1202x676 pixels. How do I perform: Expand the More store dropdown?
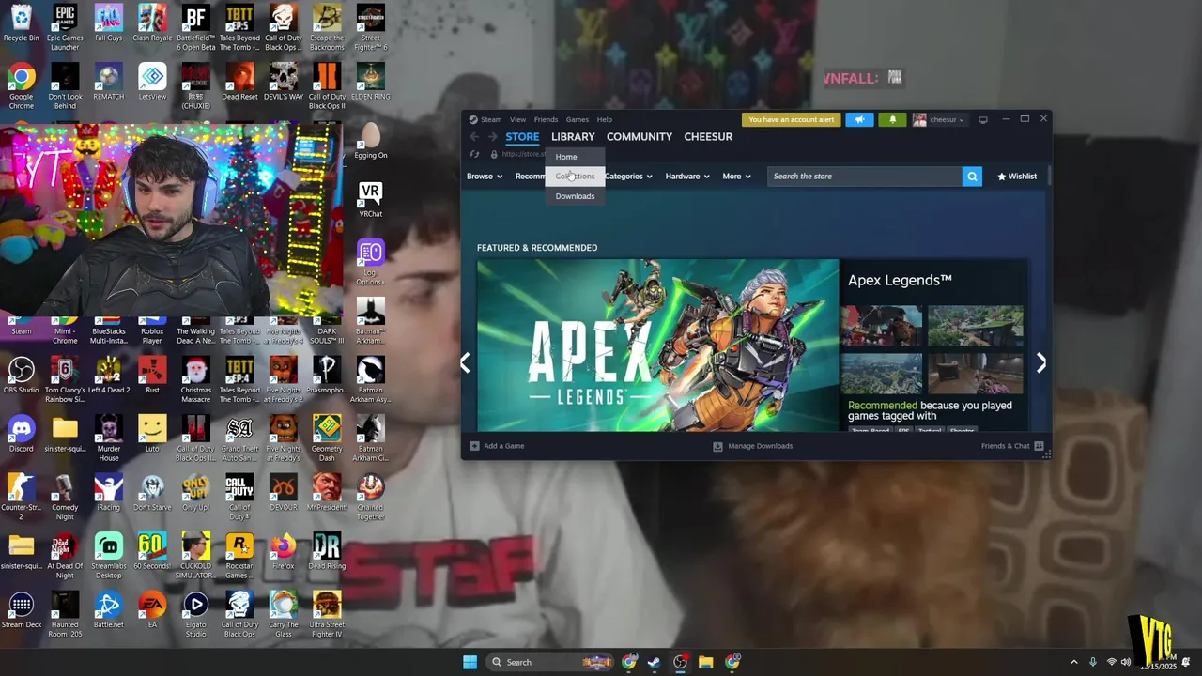(x=736, y=177)
